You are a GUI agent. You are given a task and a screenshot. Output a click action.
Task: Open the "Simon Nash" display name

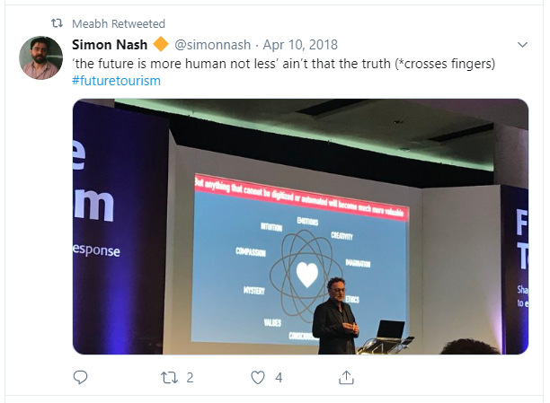[x=109, y=44]
